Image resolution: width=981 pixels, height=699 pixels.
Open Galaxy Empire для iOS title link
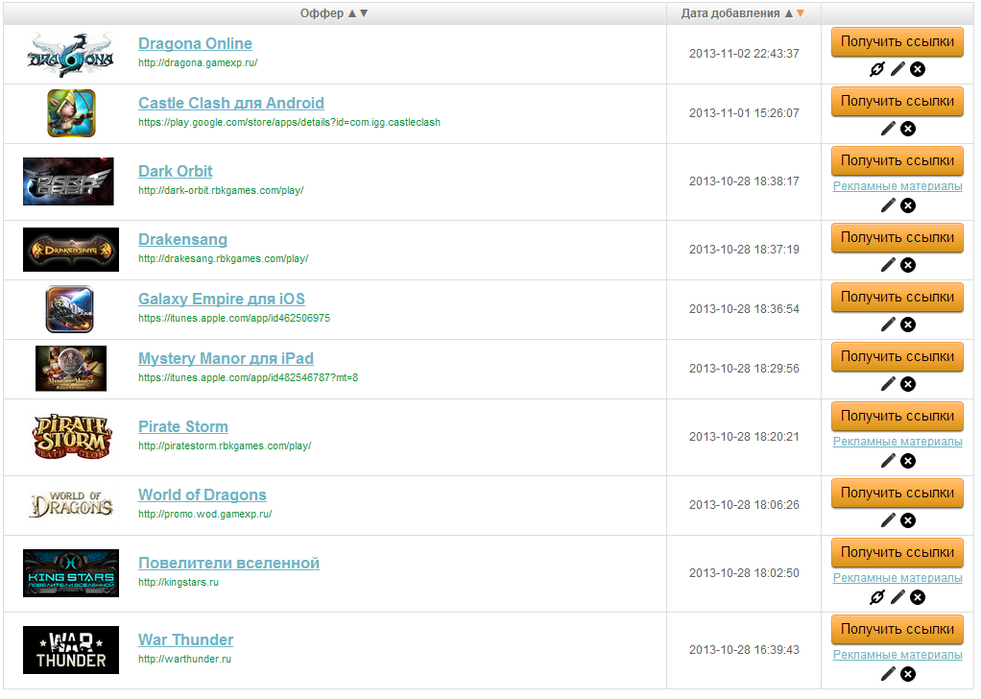point(222,300)
